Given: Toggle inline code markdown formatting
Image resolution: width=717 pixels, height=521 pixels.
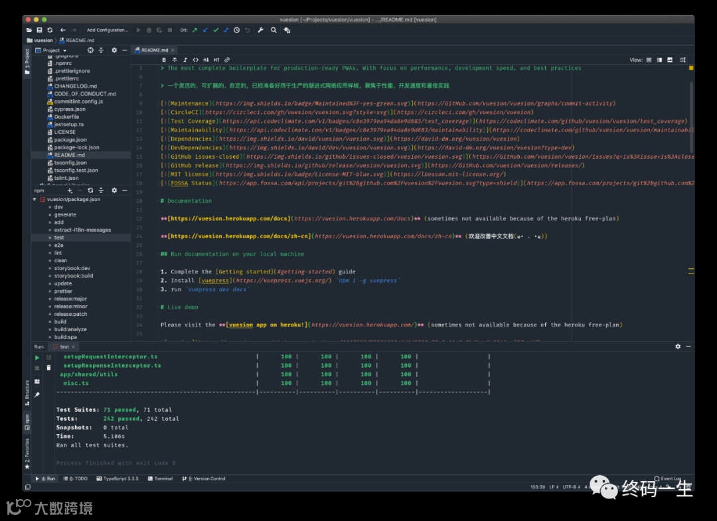Looking at the screenshot, I should [196, 60].
